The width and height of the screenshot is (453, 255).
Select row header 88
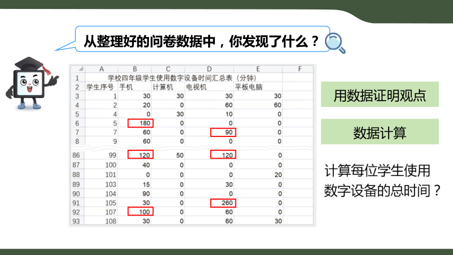coord(76,175)
